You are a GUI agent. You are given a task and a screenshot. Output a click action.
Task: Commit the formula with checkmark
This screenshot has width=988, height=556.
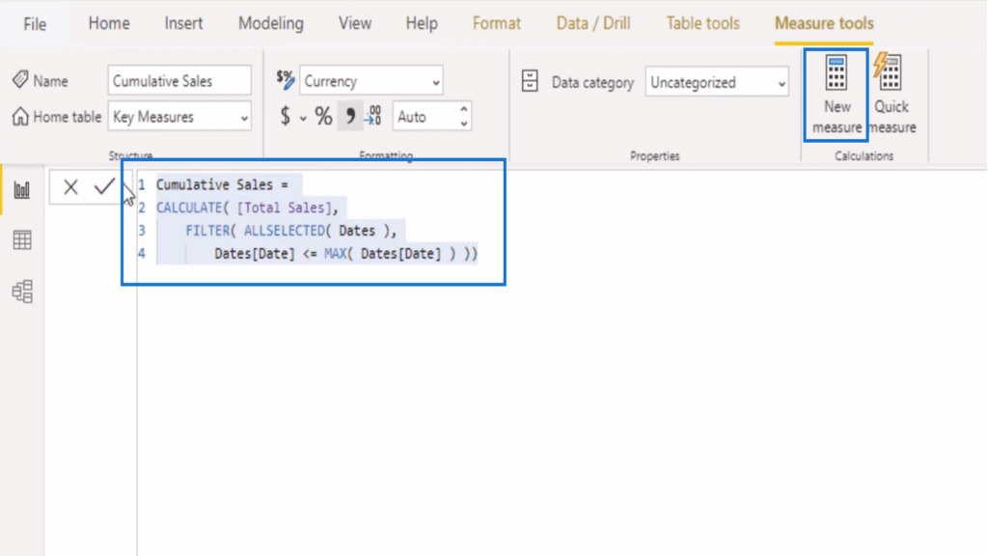104,186
